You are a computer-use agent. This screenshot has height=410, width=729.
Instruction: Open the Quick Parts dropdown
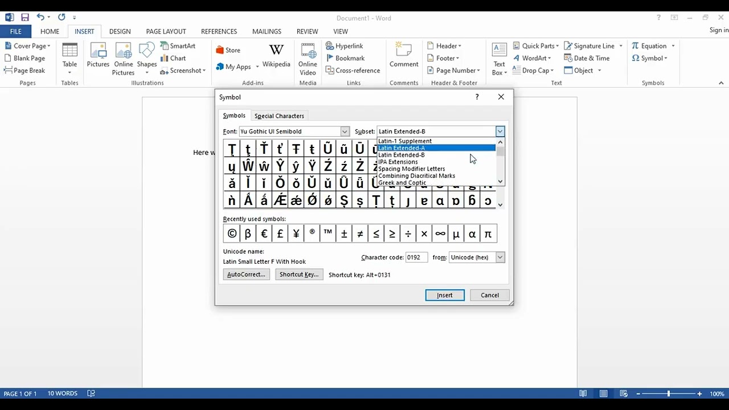(x=535, y=46)
